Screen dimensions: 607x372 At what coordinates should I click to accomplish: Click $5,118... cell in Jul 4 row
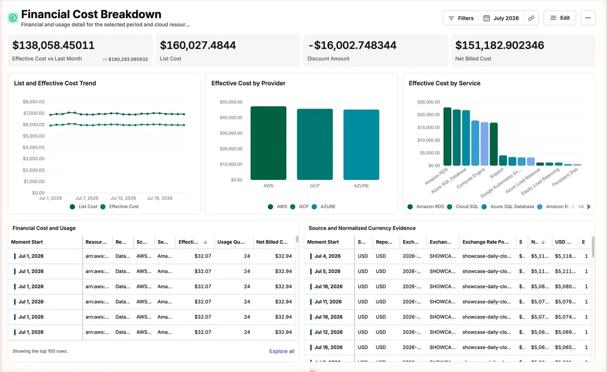pos(564,256)
